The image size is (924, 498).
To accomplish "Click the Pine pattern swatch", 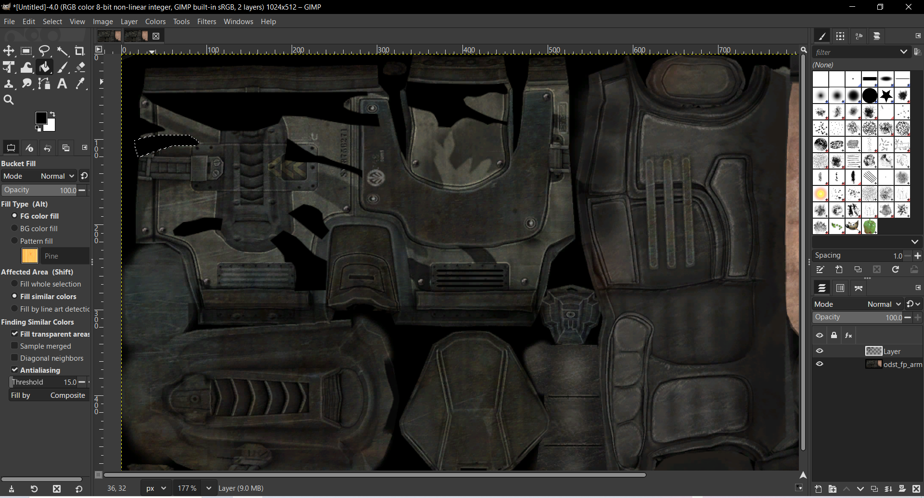I will tap(30, 256).
